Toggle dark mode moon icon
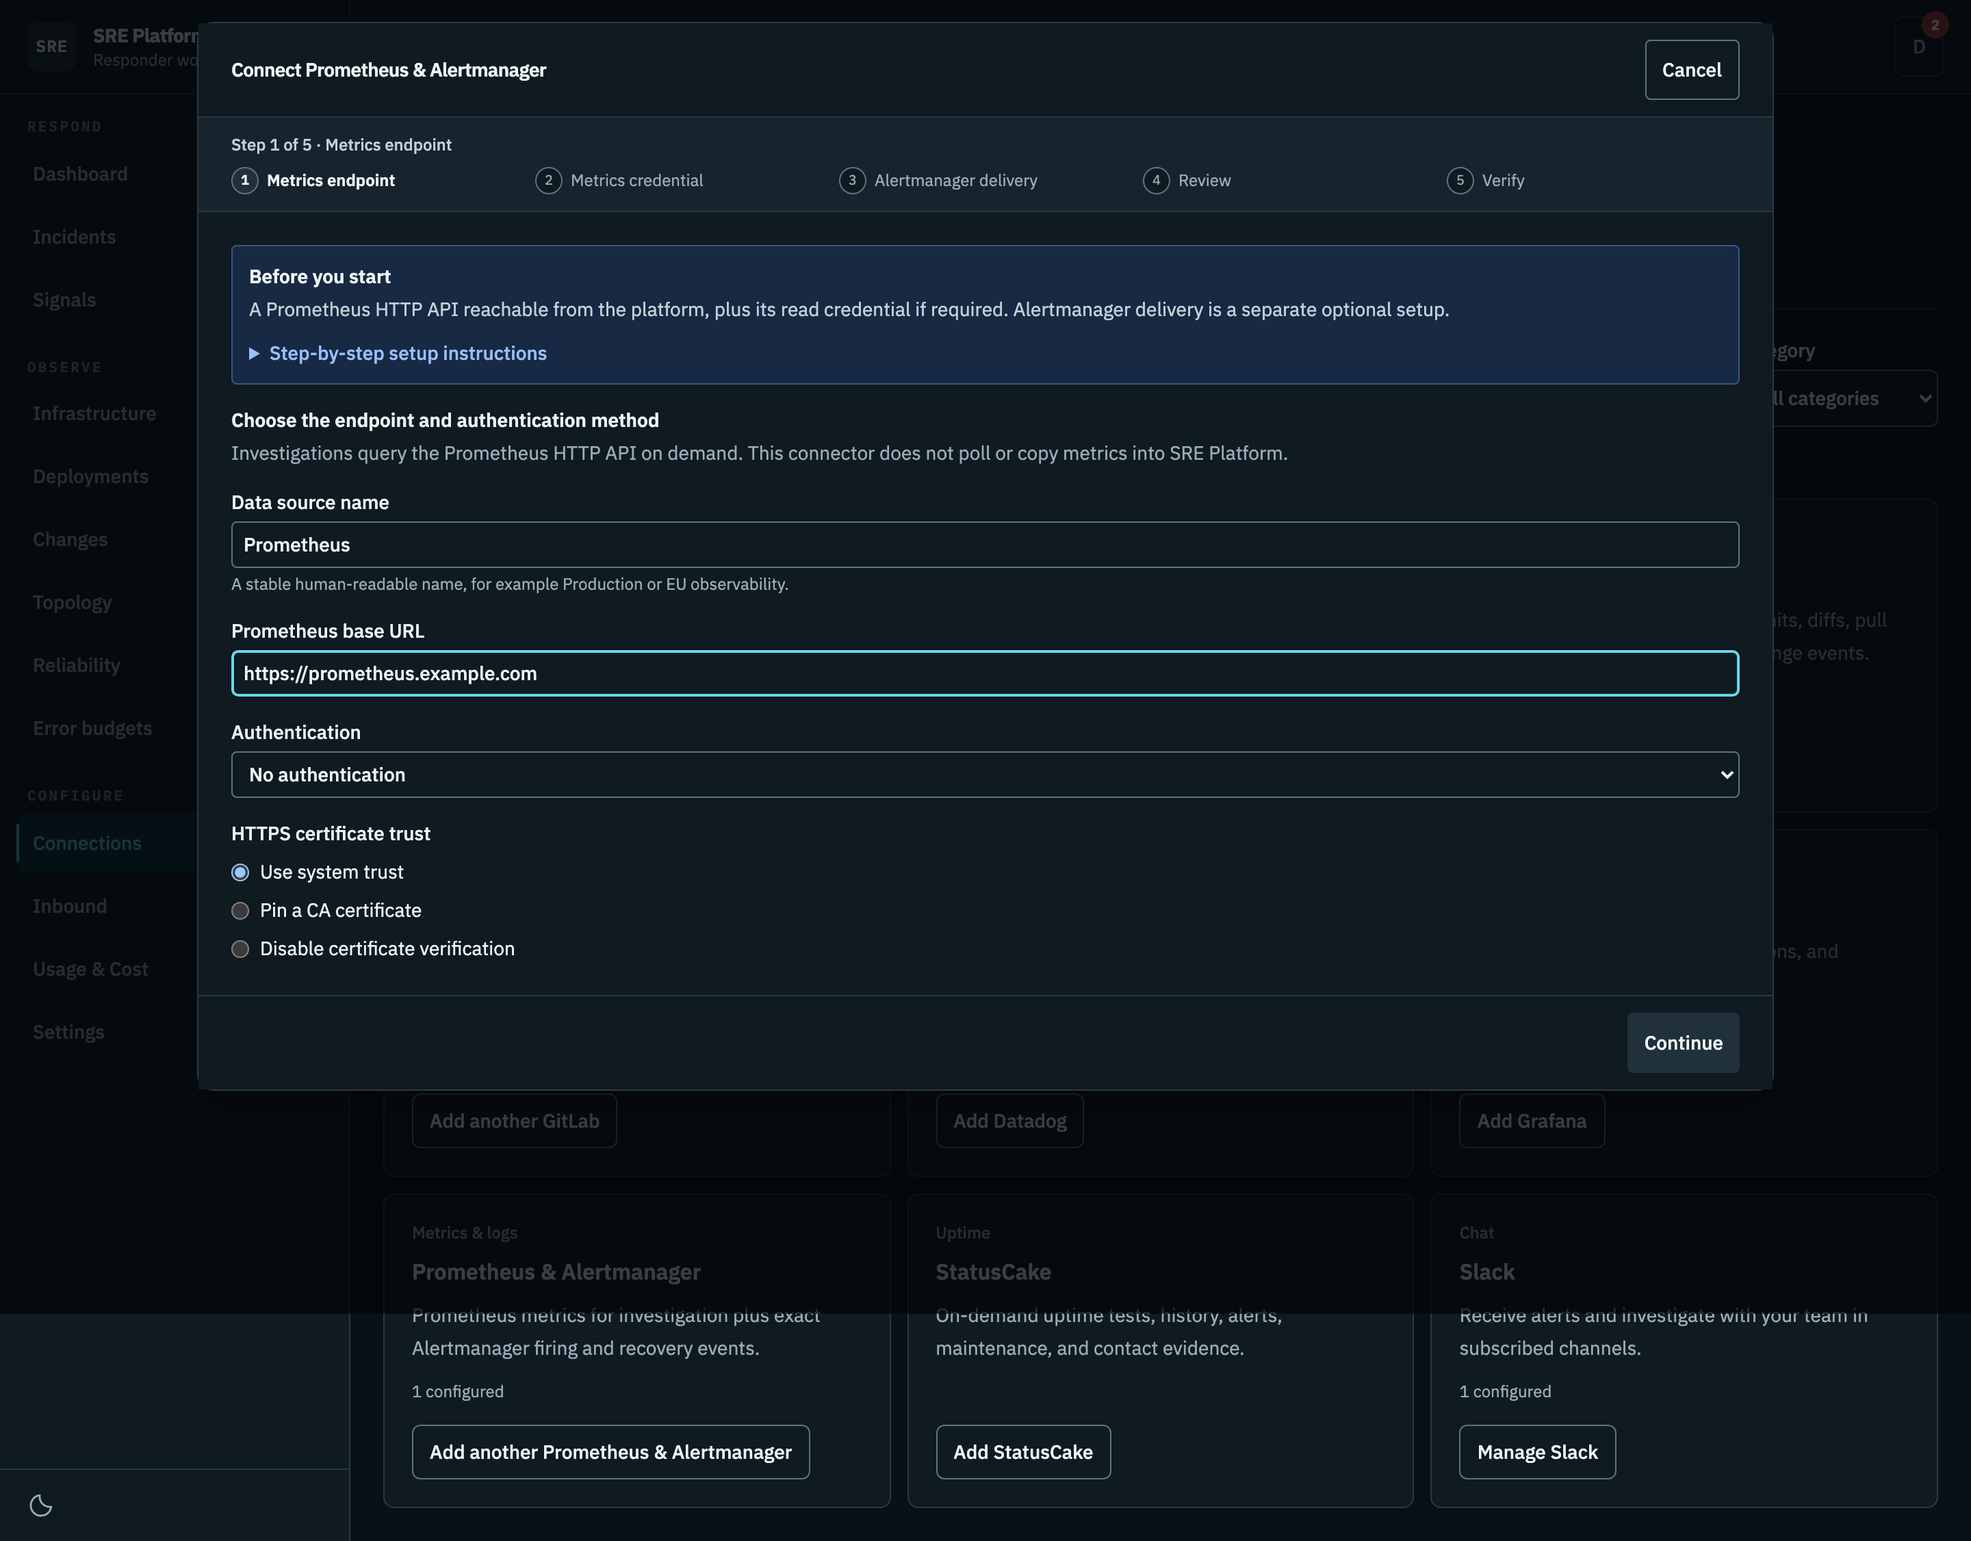1971x1541 pixels. [42, 1505]
